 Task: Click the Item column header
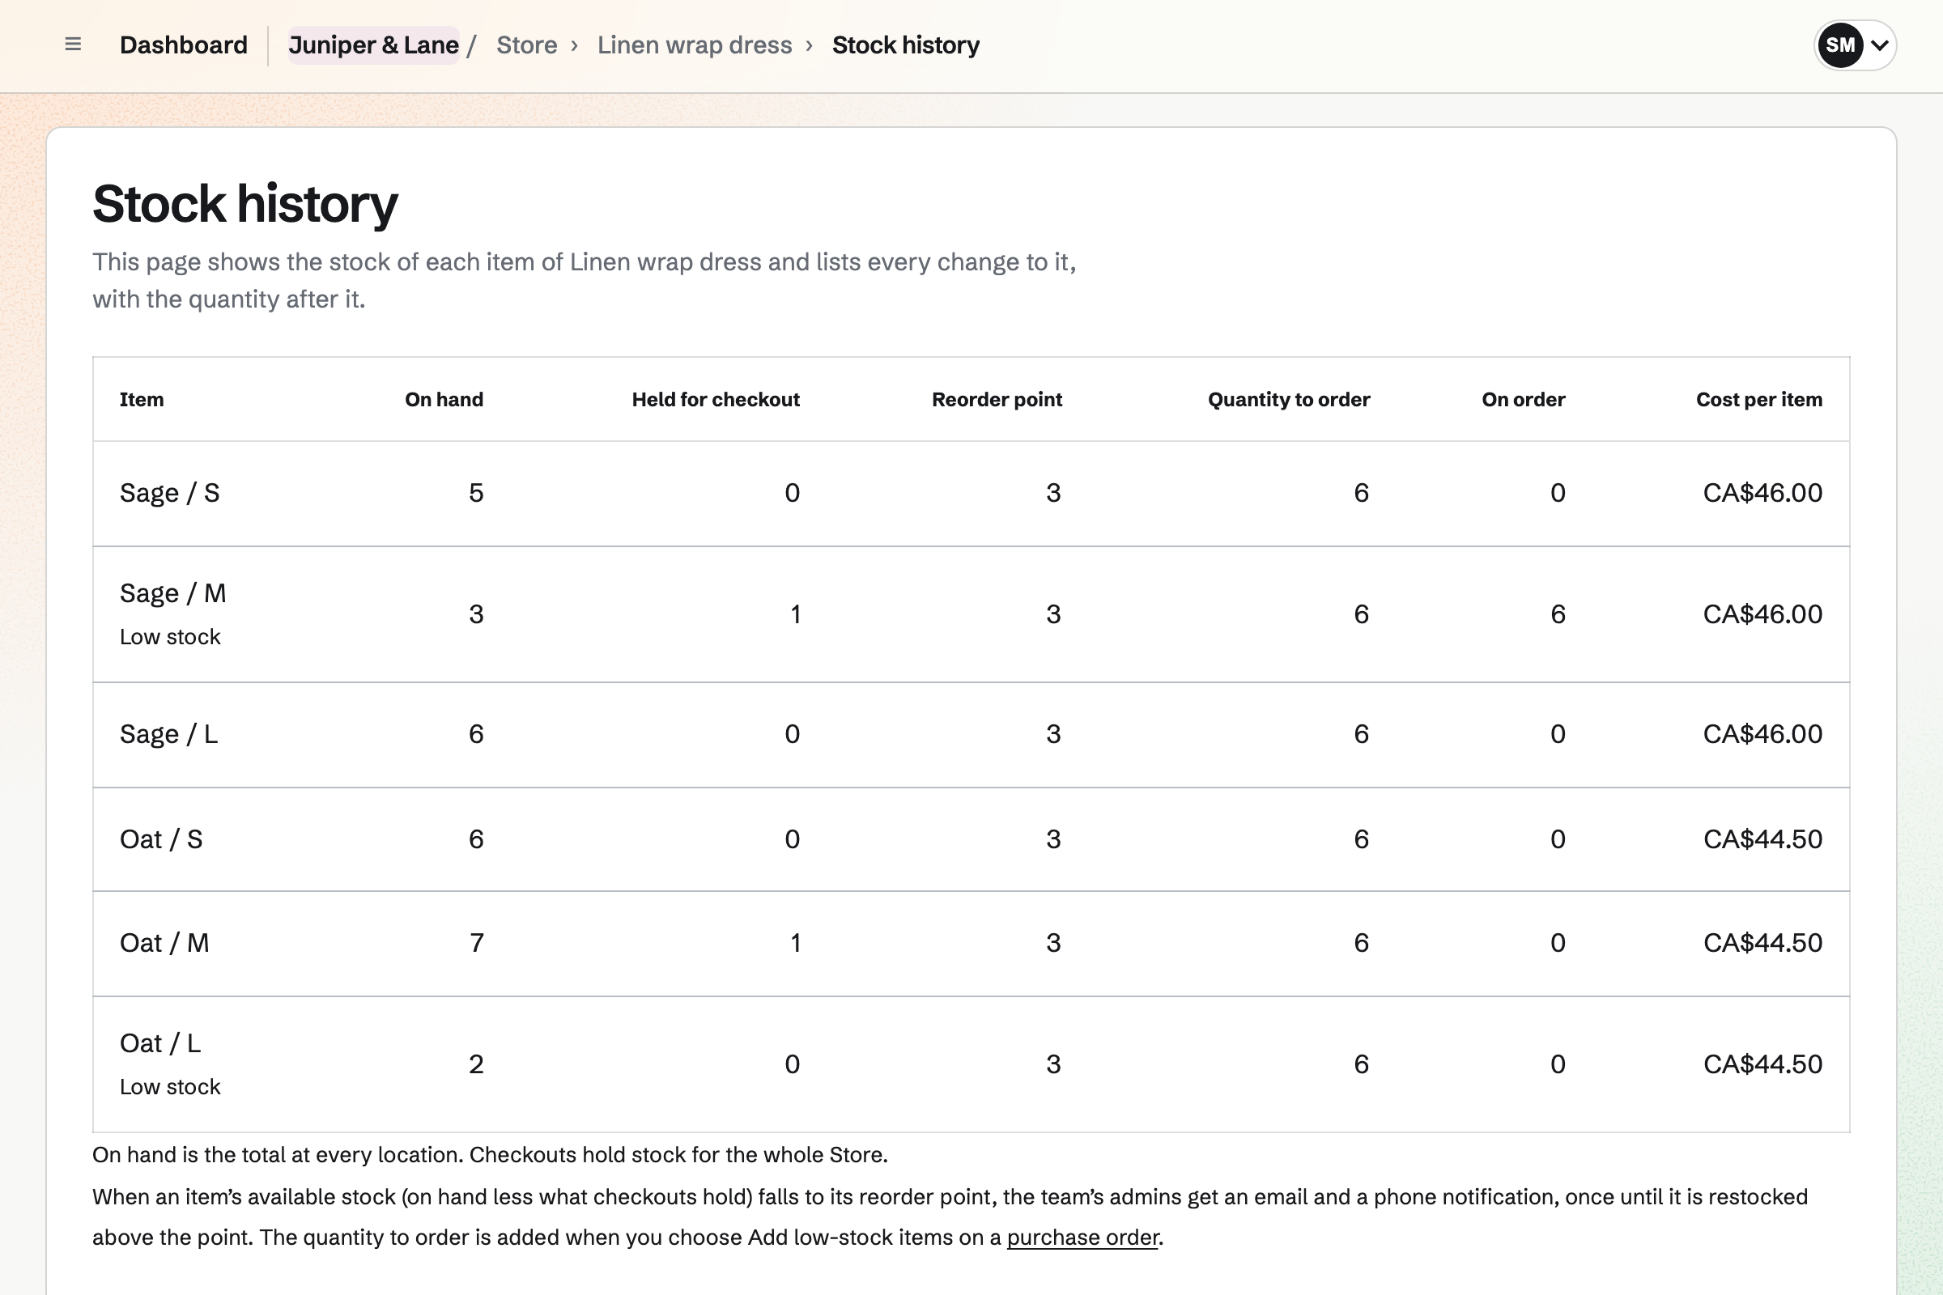pyautogui.click(x=141, y=400)
